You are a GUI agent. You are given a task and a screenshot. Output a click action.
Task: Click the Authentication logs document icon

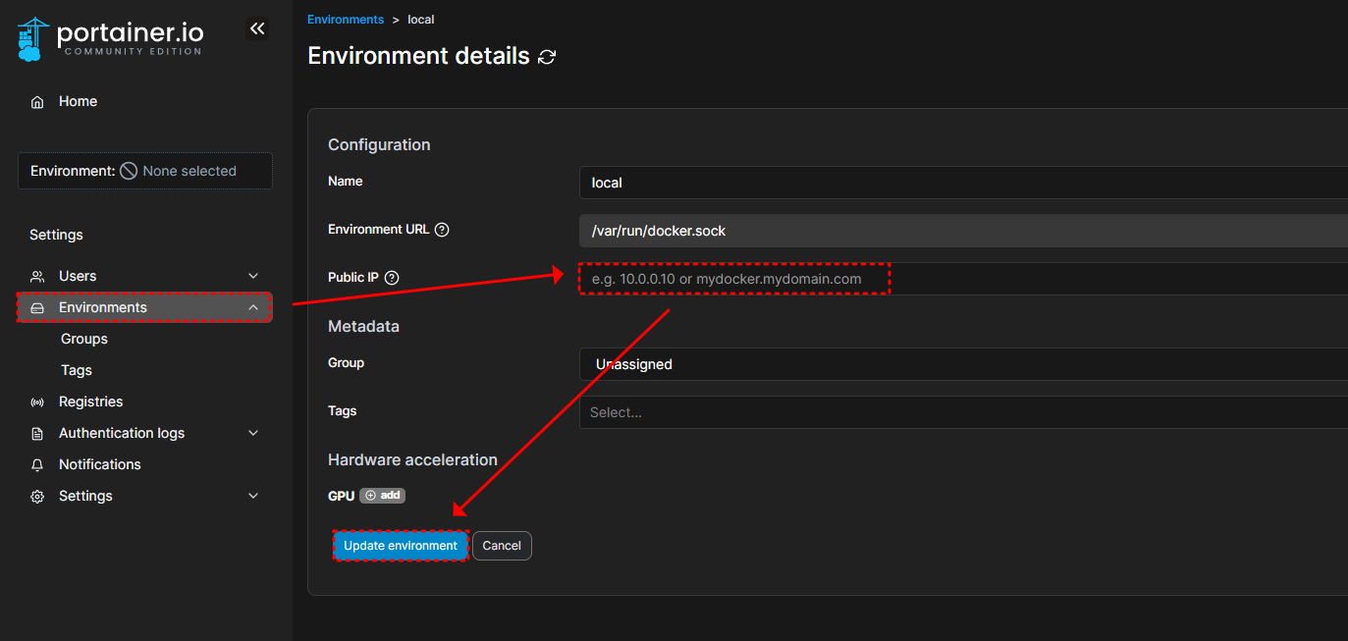(x=37, y=434)
